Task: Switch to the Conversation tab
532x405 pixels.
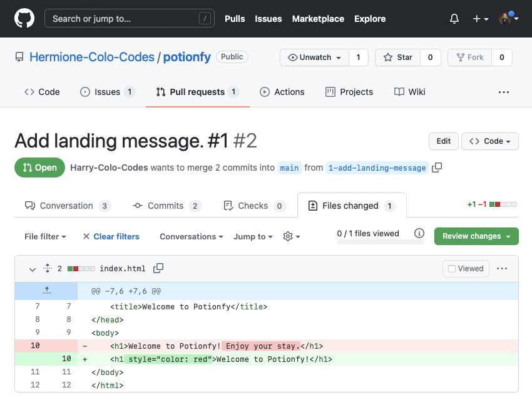Action: click(67, 206)
